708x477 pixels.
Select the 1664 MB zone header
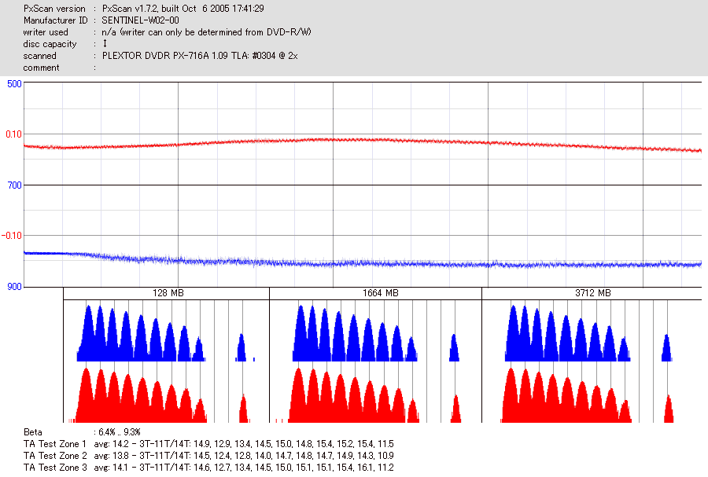point(380,293)
